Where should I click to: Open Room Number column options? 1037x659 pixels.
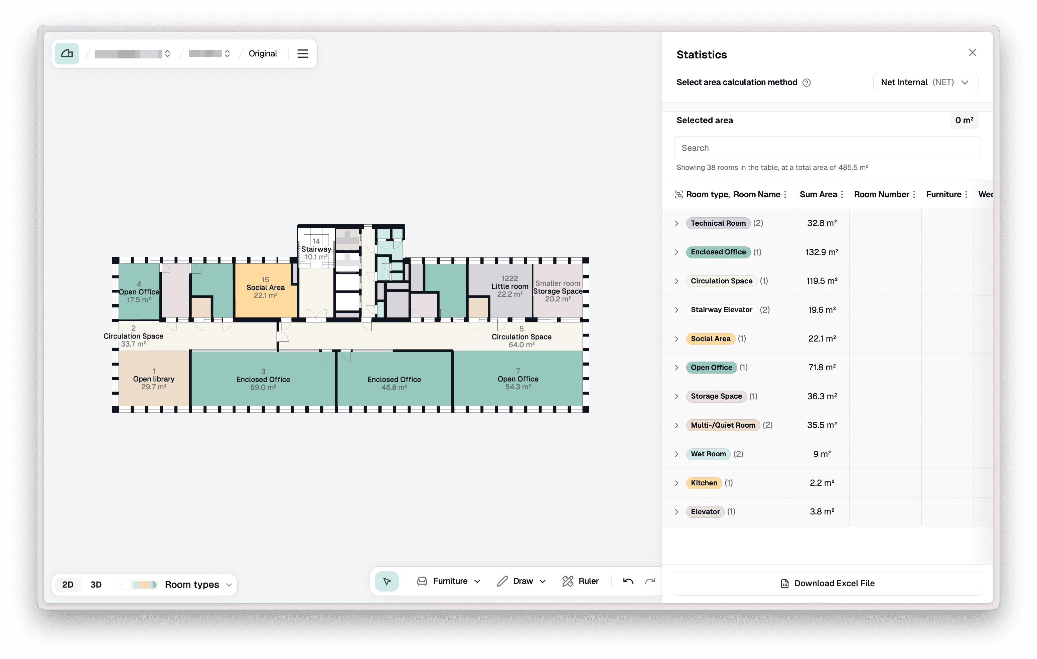tap(914, 195)
